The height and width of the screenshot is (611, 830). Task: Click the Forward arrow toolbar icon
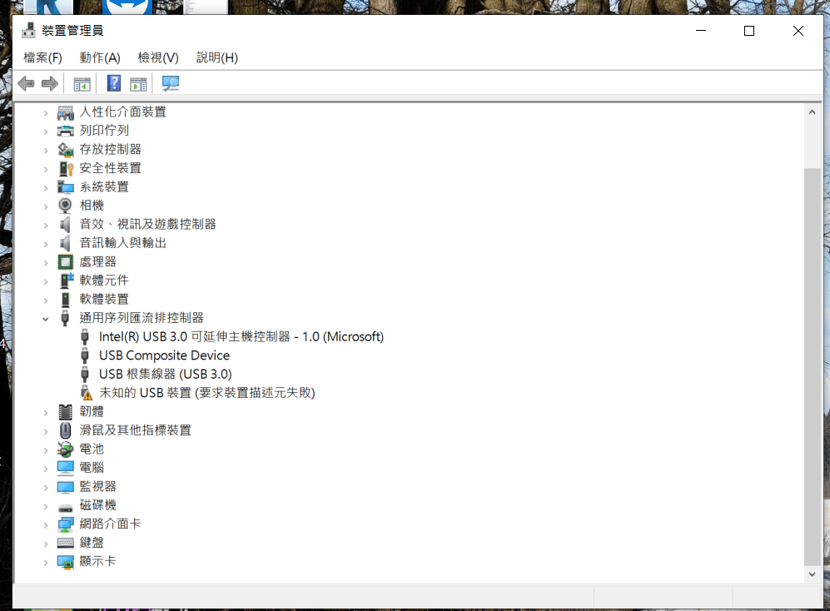coord(50,83)
